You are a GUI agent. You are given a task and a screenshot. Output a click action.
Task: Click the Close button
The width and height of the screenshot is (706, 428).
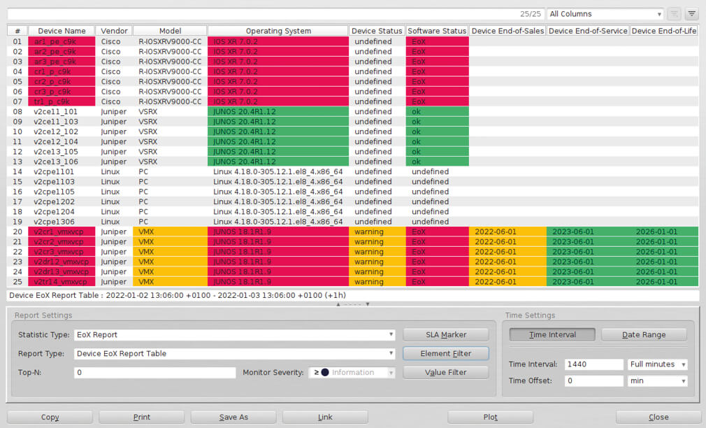click(x=658, y=418)
